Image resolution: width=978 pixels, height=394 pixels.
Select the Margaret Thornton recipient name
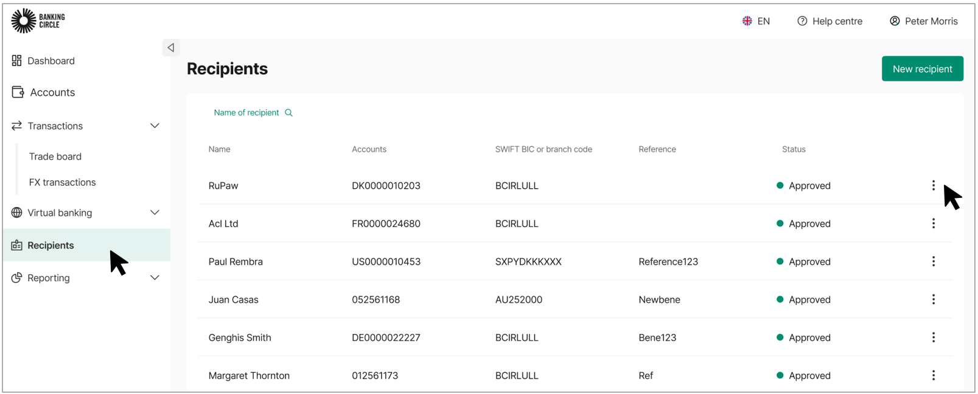click(x=249, y=376)
